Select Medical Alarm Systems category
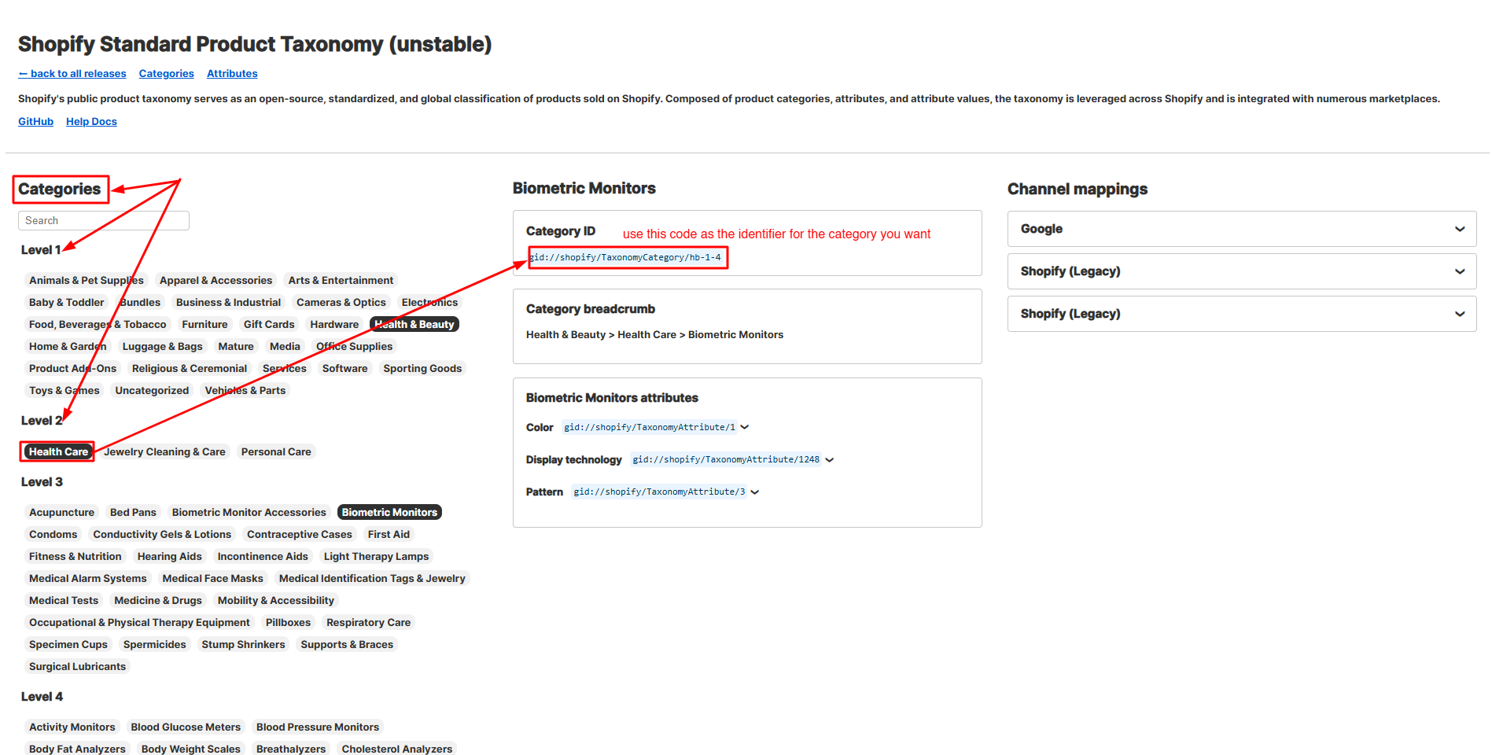 click(x=88, y=578)
